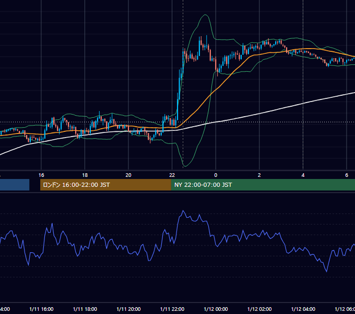Click the highest peak of the blue oscillator line
355x314 pixels.
[x=183, y=211]
